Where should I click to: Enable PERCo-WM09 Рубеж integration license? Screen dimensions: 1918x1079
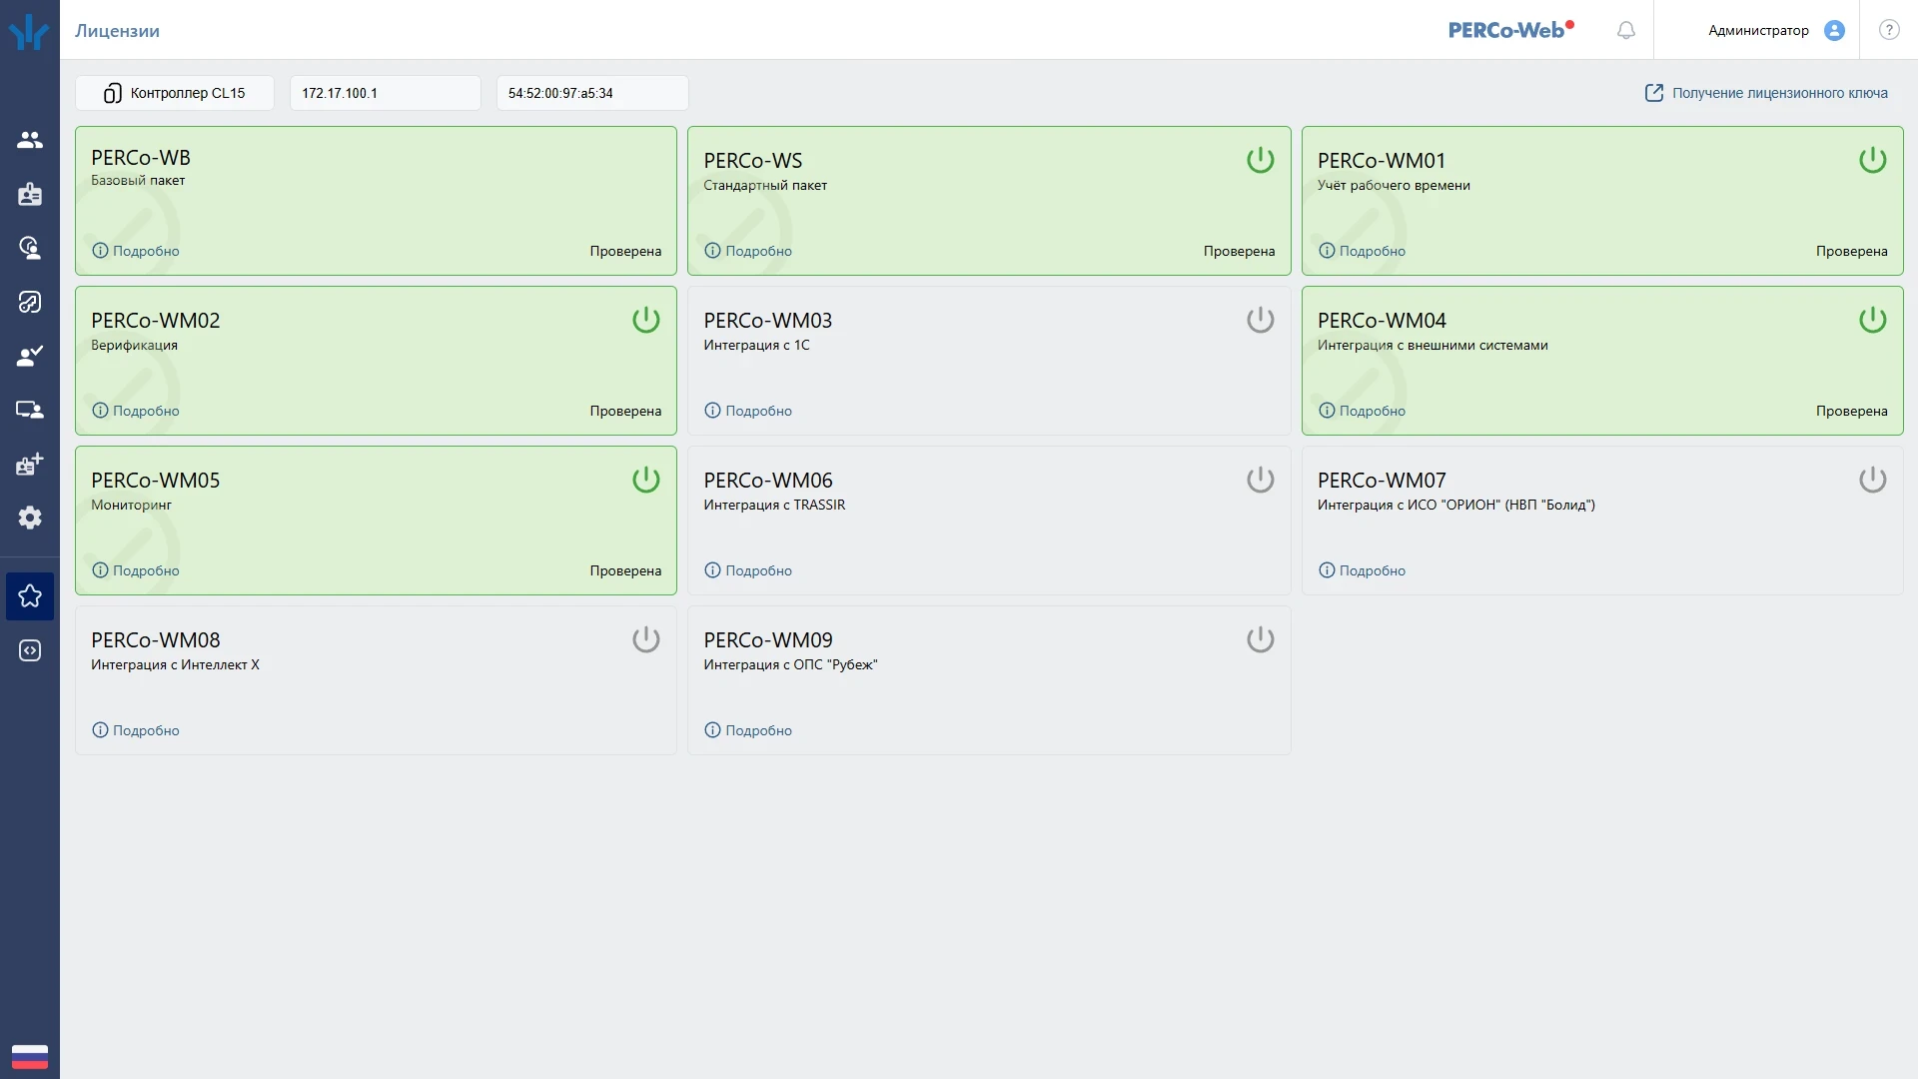pyautogui.click(x=1261, y=639)
